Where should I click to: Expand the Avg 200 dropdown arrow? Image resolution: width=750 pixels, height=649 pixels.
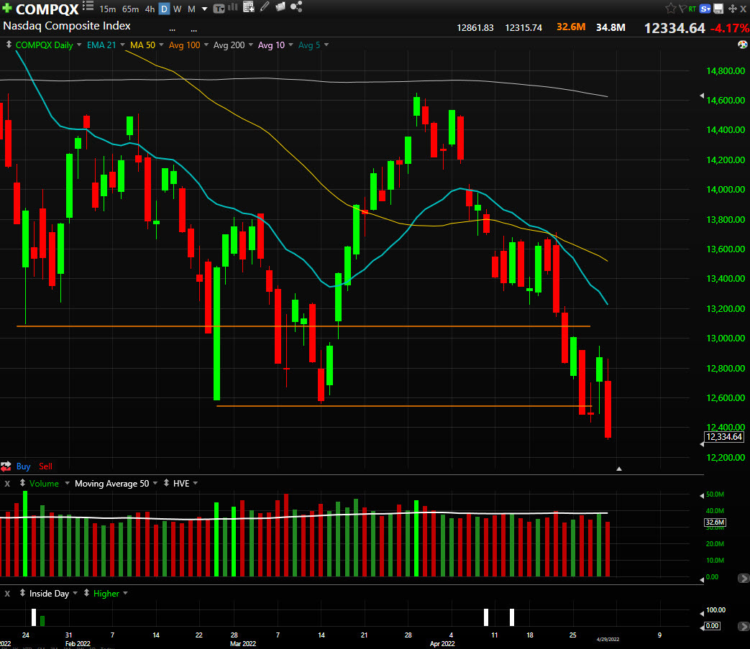(x=251, y=45)
